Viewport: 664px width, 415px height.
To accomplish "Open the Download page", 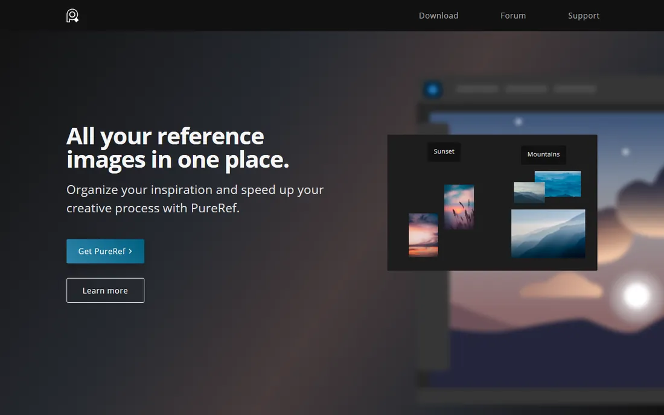I will pyautogui.click(x=438, y=16).
